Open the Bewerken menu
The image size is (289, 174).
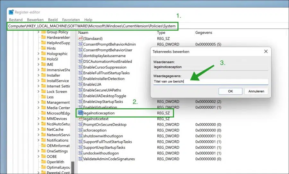(x=35, y=20)
